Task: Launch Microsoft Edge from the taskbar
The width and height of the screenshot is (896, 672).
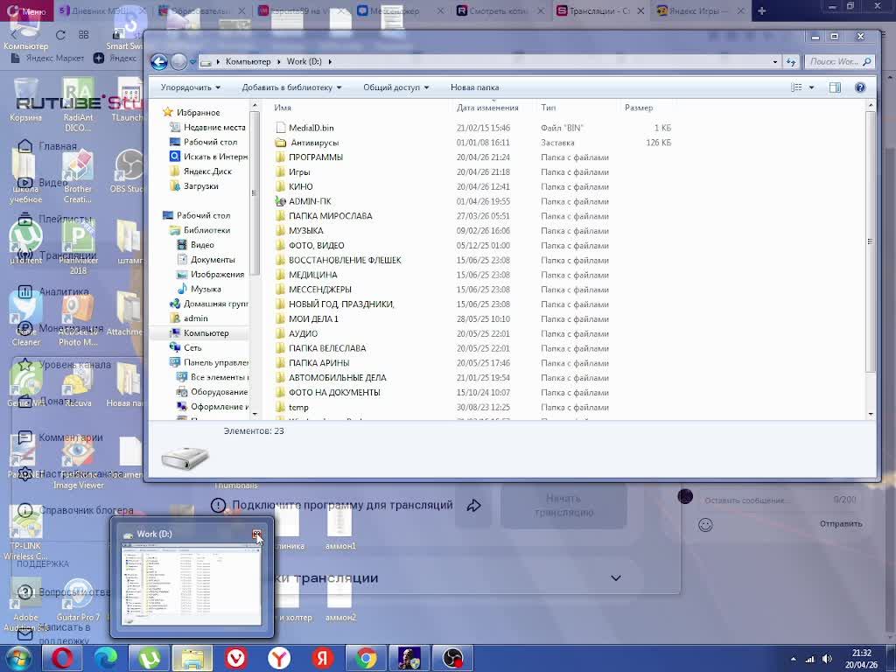Action: tap(106, 658)
